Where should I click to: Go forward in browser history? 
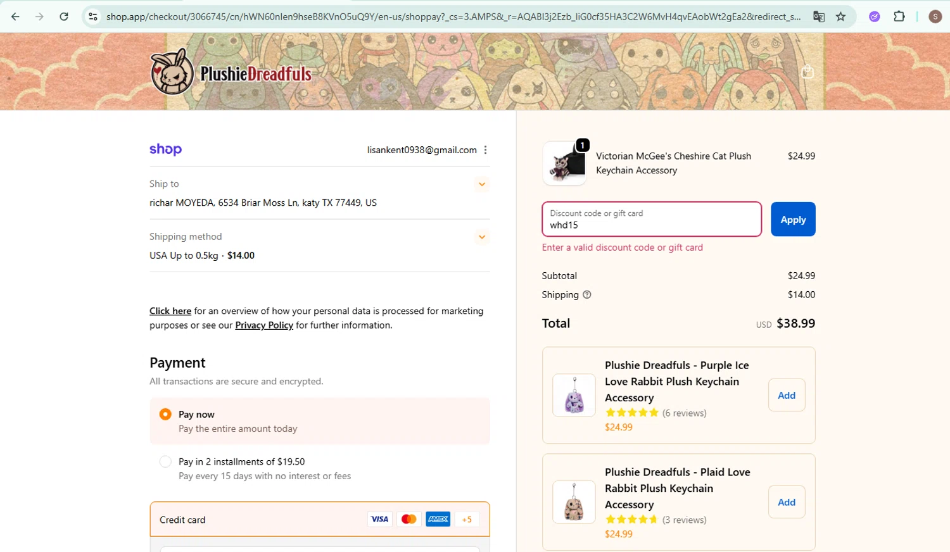click(39, 16)
